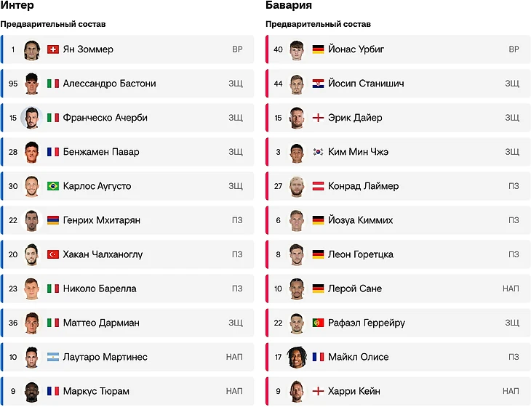Click the Argentine flag beside Лаутаро Мартинес

tap(53, 357)
